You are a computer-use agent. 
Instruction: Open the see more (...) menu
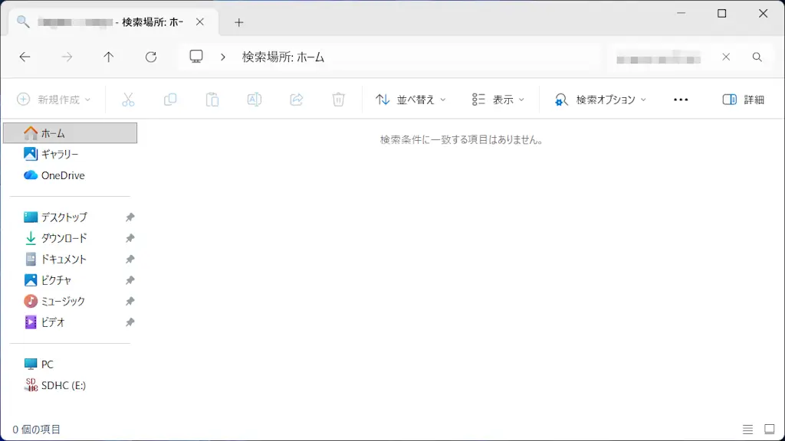pos(681,100)
